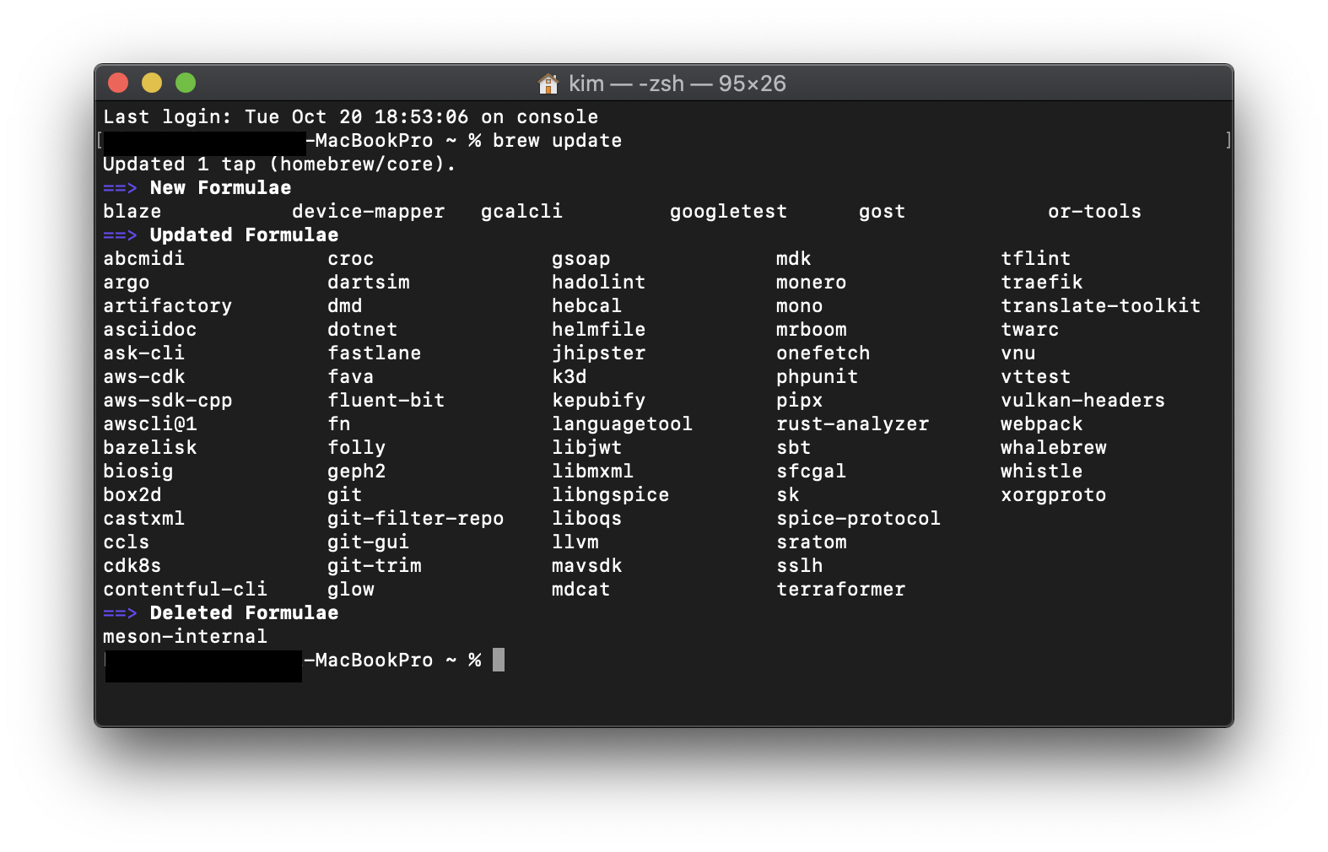Click the 'gcalcli' formula name

pyautogui.click(x=521, y=212)
